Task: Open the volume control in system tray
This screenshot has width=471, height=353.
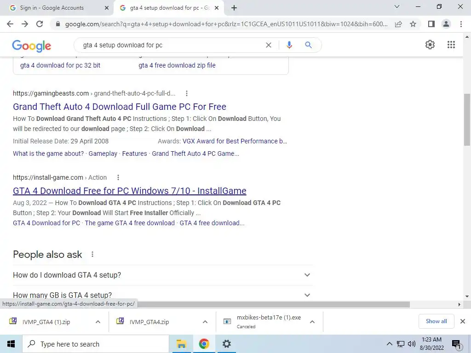Action: point(412,344)
